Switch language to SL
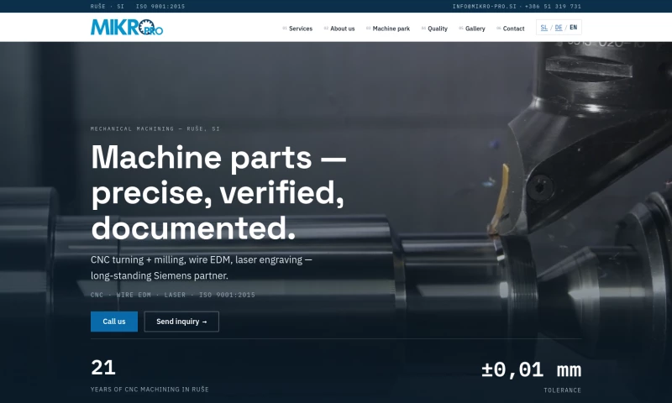The width and height of the screenshot is (672, 403). pos(543,28)
